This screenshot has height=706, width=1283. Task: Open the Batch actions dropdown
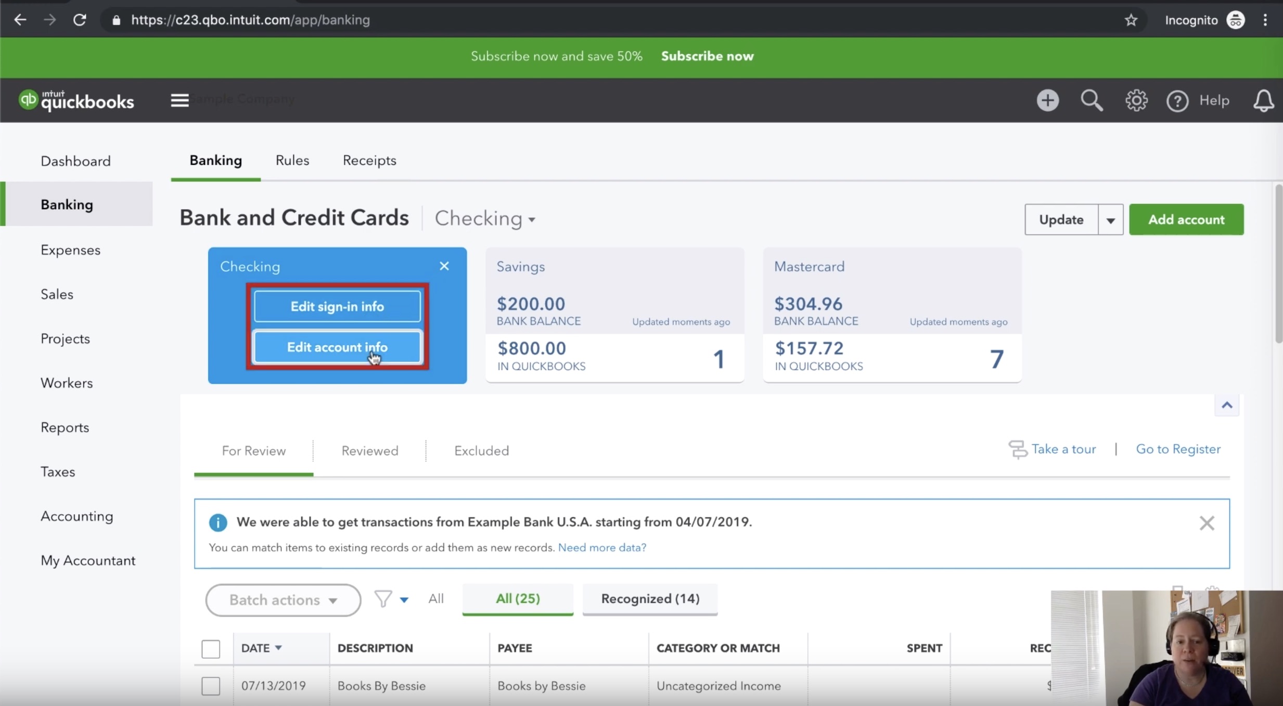[283, 600]
